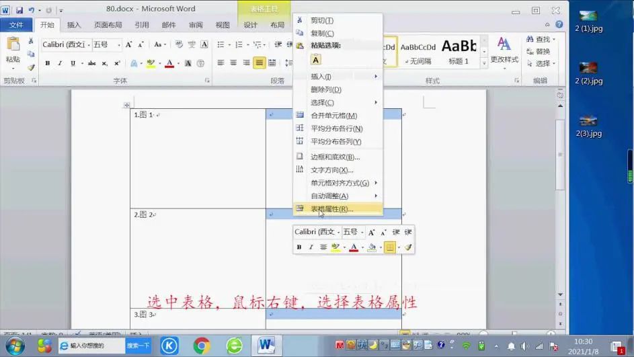Expand the styles gallery More arrow
Viewport: 634px width, 357px height.
click(484, 63)
